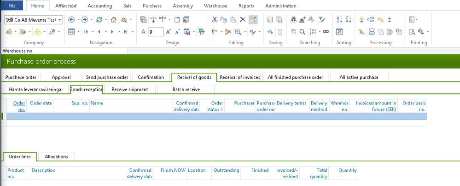460x186 pixels.
Task: Open the Batch receive sub-tab
Action: click(186, 89)
